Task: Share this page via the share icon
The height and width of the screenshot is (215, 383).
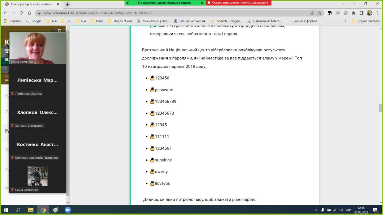Action: click(x=311, y=13)
